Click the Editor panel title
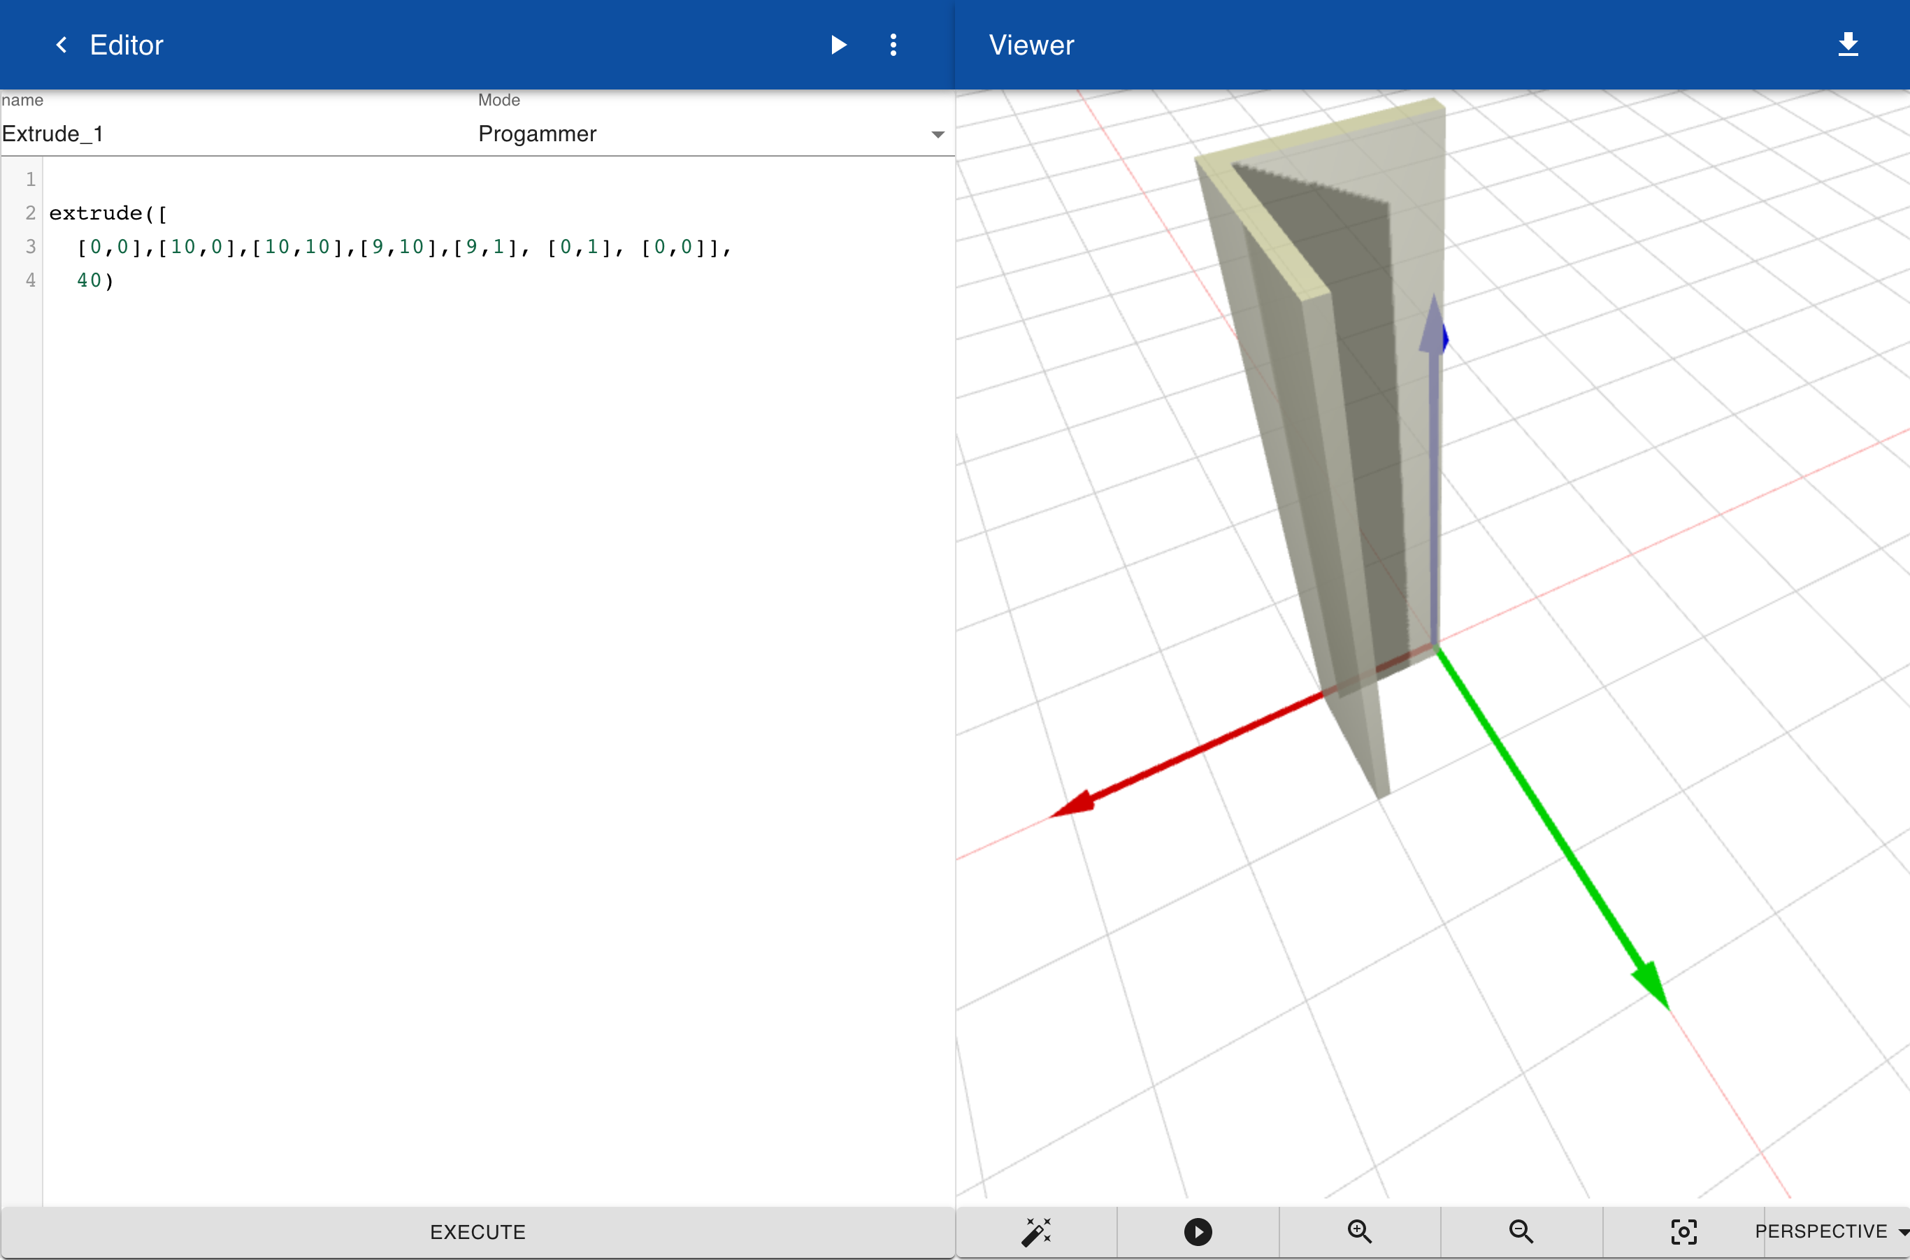Viewport: 1910px width, 1260px height. point(126,45)
